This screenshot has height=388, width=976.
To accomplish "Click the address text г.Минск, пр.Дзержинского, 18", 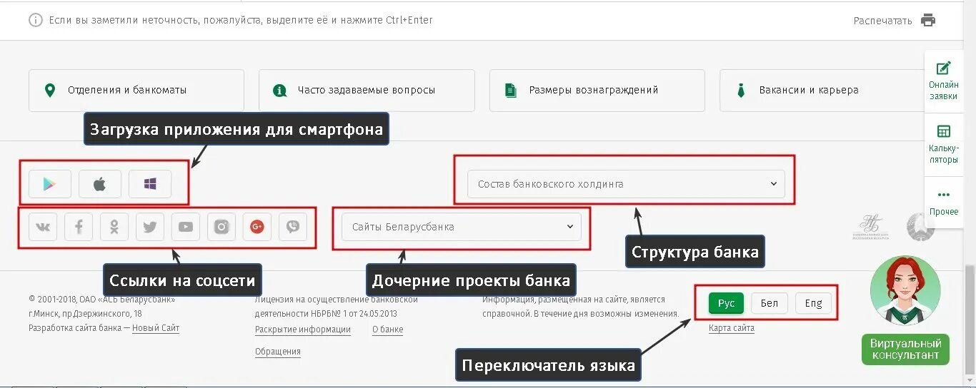I will pyautogui.click(x=85, y=314).
